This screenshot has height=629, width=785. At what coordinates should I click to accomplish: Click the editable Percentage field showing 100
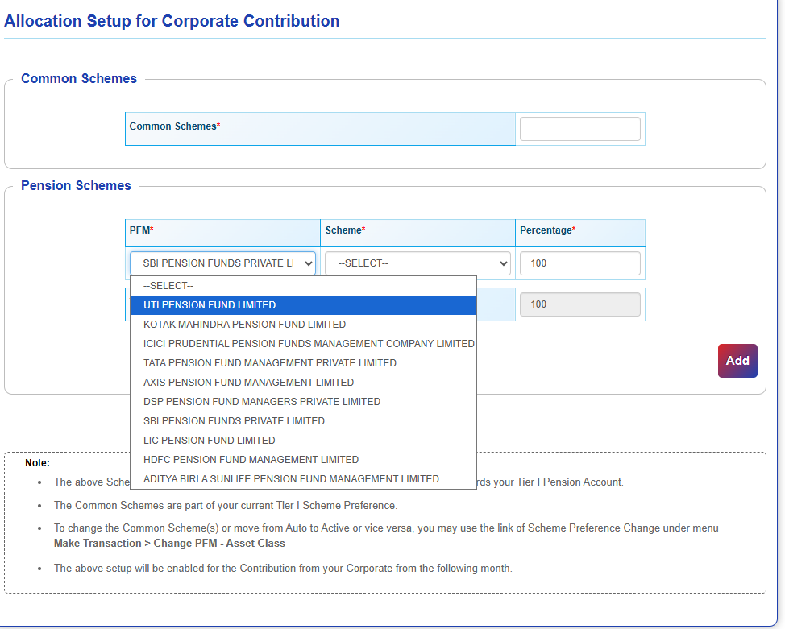[580, 263]
